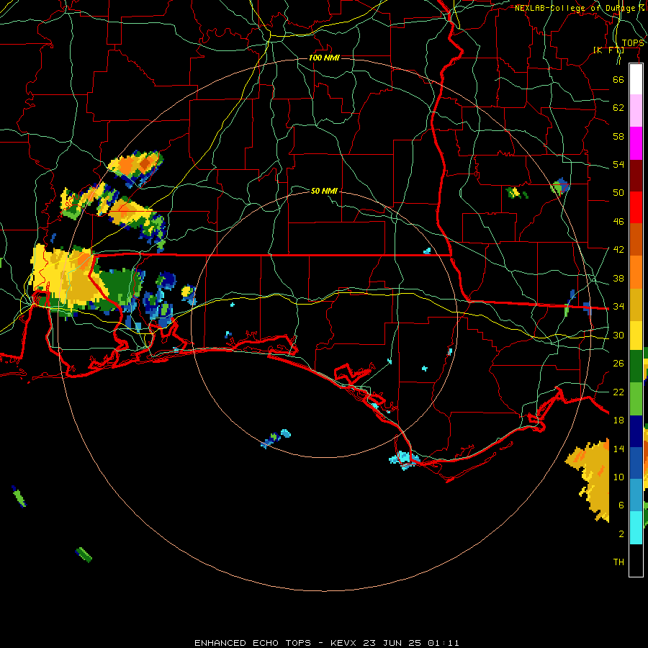Pick the cyan legend swatch
Image resolution: width=648 pixels, height=648 pixels.
636,528
